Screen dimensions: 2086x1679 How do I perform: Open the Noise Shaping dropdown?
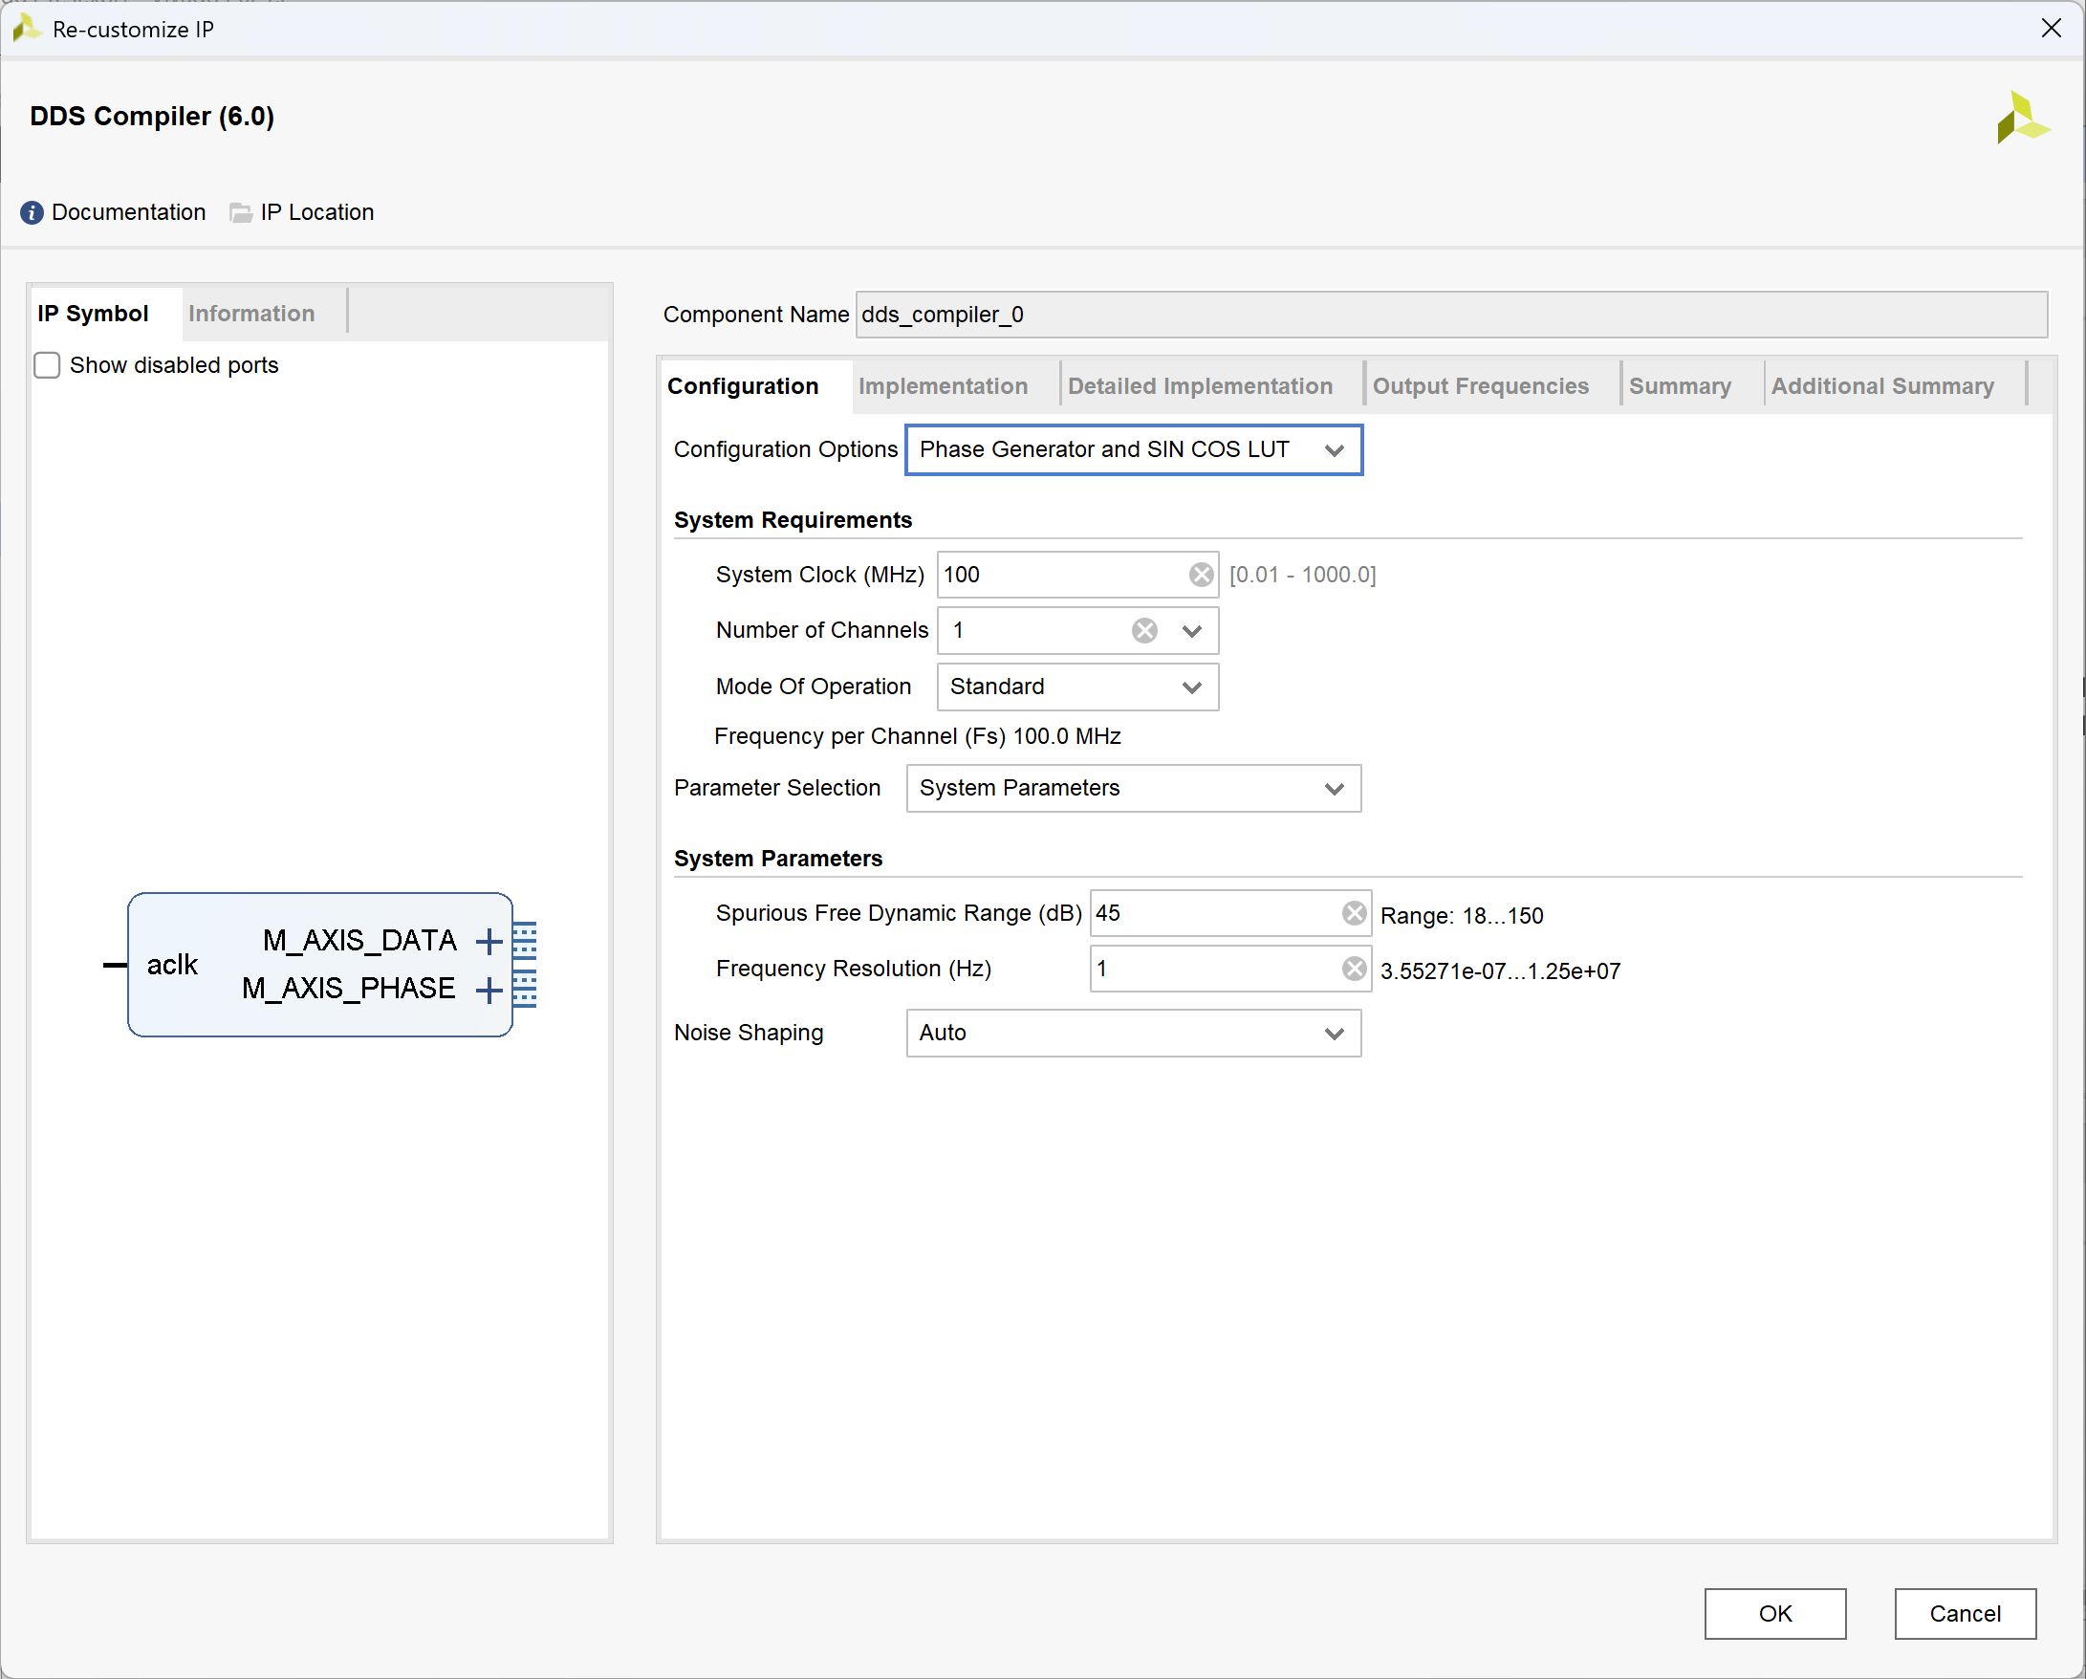[x=1134, y=1034]
